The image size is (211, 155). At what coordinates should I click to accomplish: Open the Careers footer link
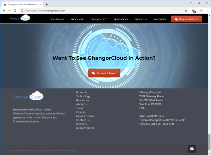point(81,112)
